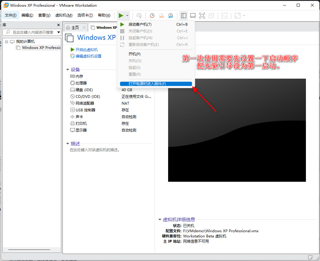Toggle the library panel visibility
This screenshot has width=320, height=261.
coord(184,16)
